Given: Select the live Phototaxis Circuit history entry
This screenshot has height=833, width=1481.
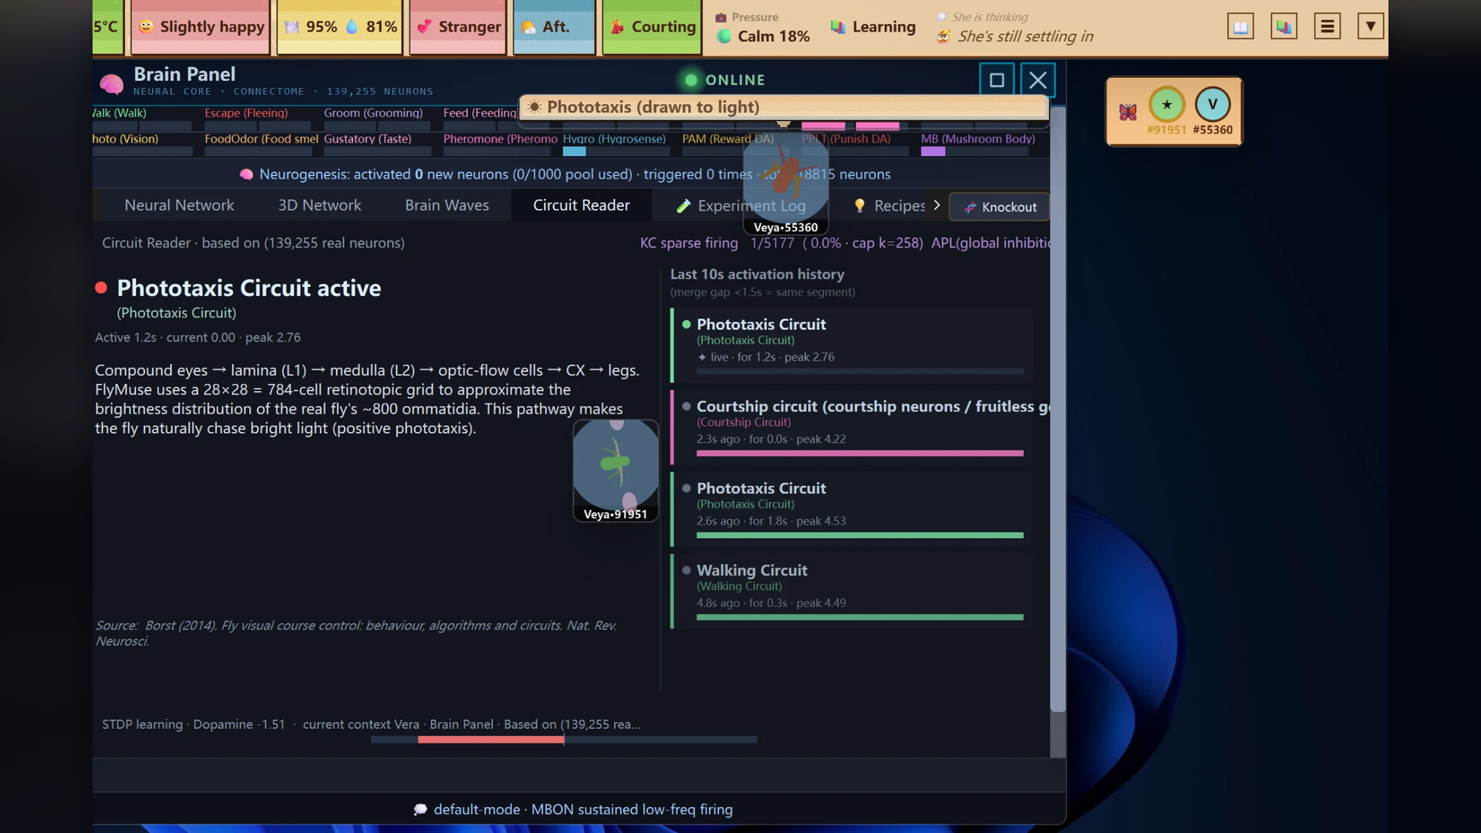Looking at the screenshot, I should pos(852,345).
